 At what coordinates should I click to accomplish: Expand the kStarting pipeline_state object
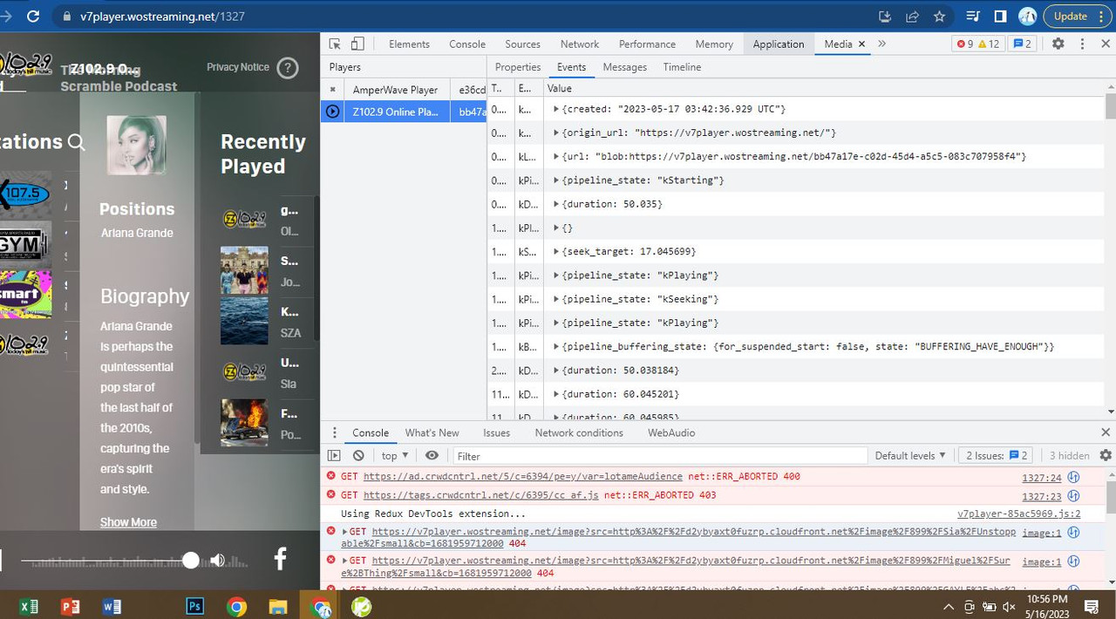pyautogui.click(x=556, y=180)
